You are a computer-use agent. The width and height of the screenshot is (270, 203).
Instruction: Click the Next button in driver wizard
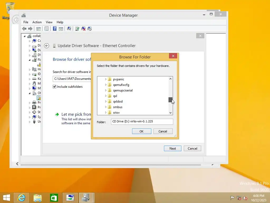[x=172, y=149]
